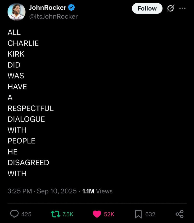Click the 7.5K reposts count
Viewport: 194px width, 223px height.
click(x=68, y=214)
